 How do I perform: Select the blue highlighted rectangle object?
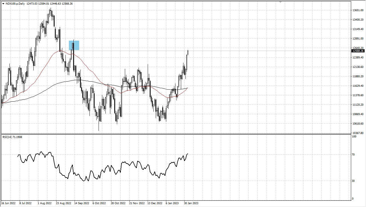74,45
